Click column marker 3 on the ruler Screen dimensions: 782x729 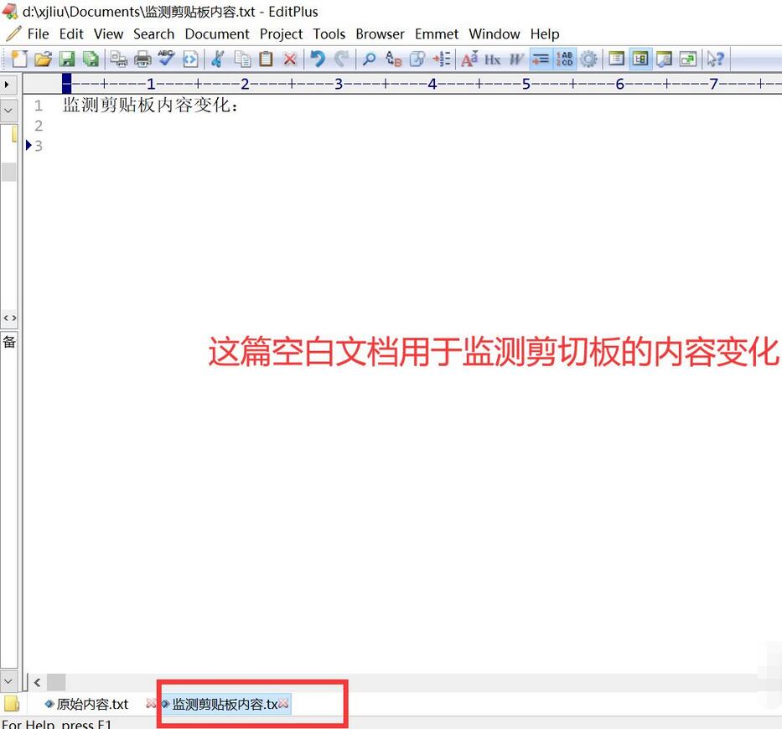[x=338, y=84]
